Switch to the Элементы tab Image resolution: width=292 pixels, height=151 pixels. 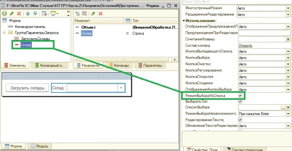tap(15, 65)
